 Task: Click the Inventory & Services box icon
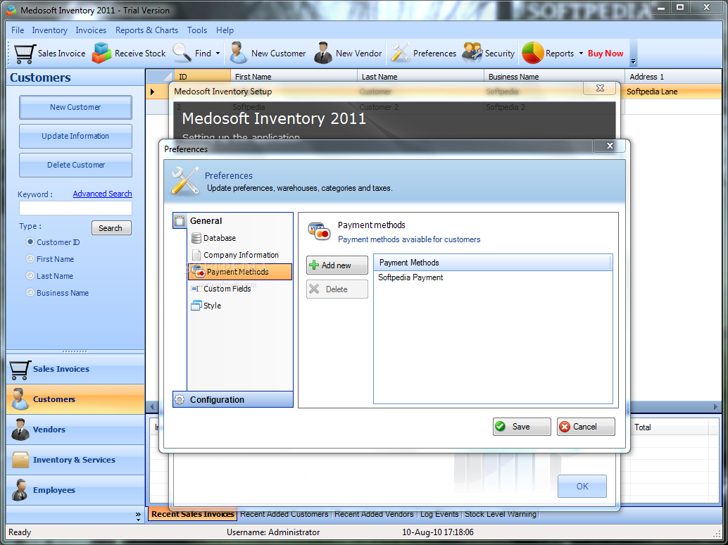point(20,460)
